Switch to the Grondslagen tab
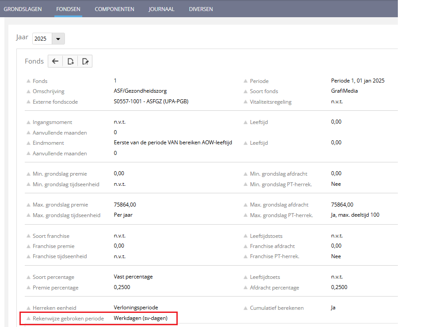Viewport: 435px width, 327px height. pyautogui.click(x=23, y=9)
